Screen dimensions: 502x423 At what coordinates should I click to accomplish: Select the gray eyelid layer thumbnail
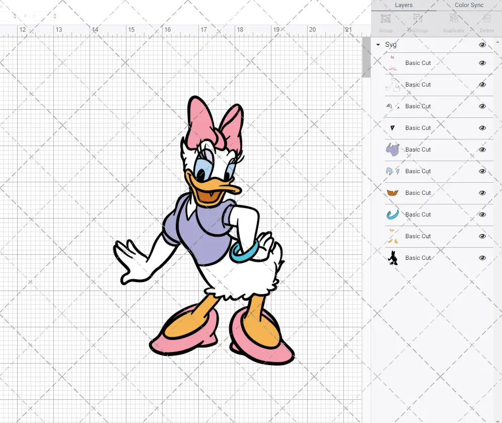click(x=393, y=106)
